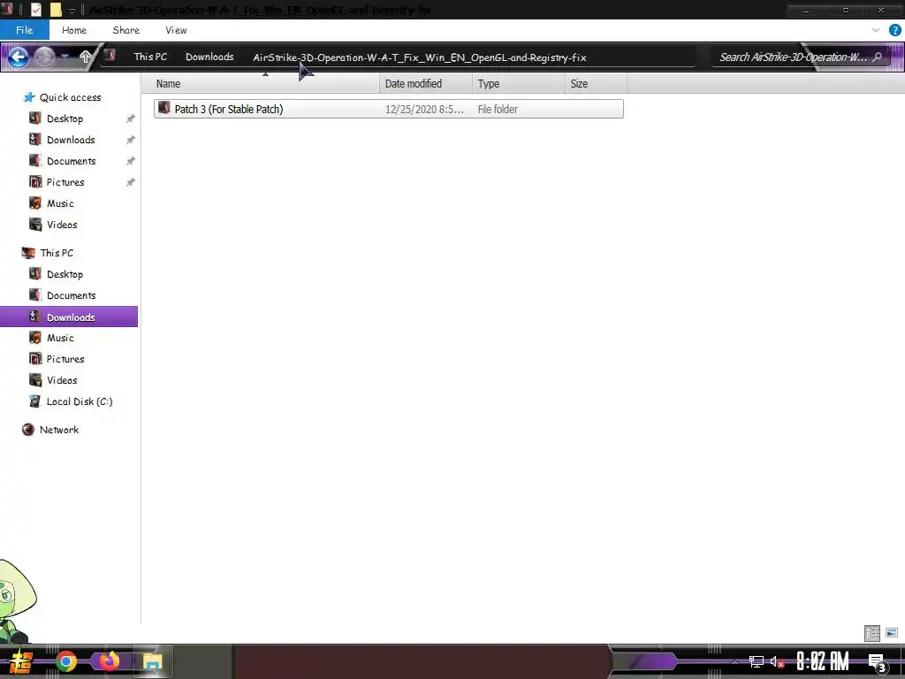Open the notification action center icon
905x679 pixels.
point(878,662)
